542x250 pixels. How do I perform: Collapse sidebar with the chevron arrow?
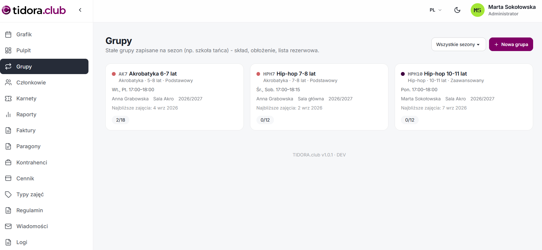pyautogui.click(x=80, y=10)
